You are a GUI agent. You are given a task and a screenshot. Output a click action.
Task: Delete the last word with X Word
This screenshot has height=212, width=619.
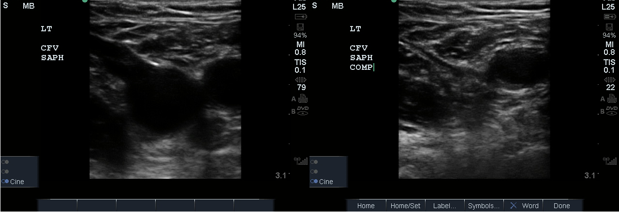coord(523,206)
